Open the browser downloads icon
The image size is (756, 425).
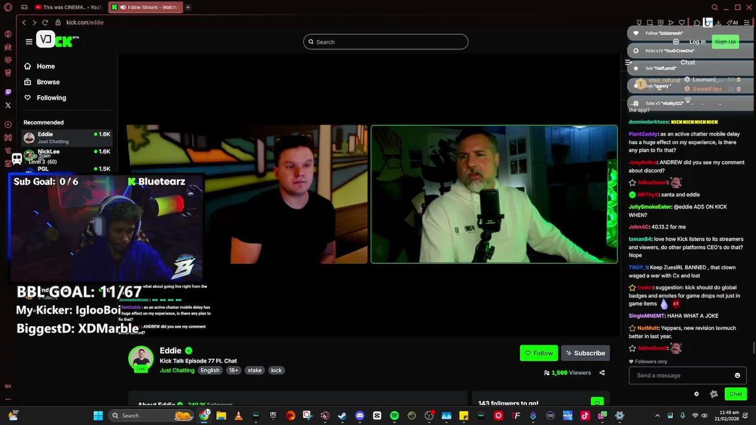point(718,22)
